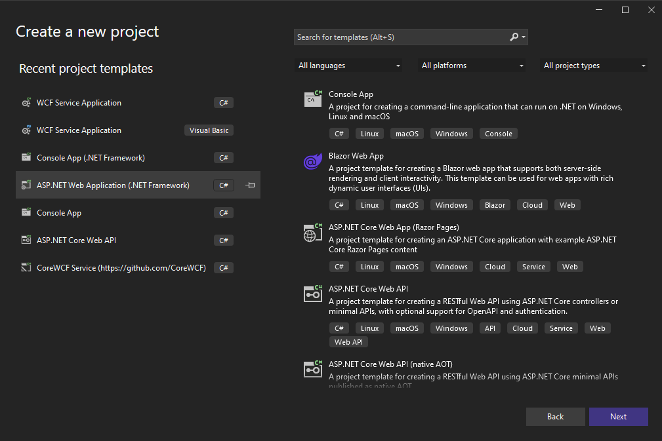This screenshot has height=441, width=662.
Task: Click the C# tag on ASP.NET Core Web API recent row
Action: (224, 240)
